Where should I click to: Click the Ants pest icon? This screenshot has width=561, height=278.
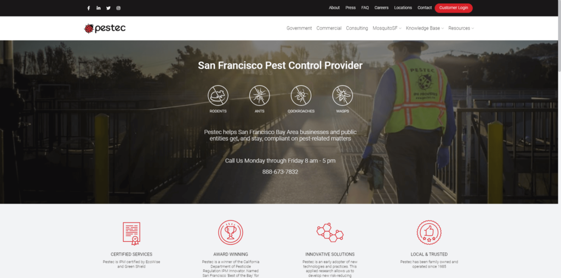(x=259, y=95)
